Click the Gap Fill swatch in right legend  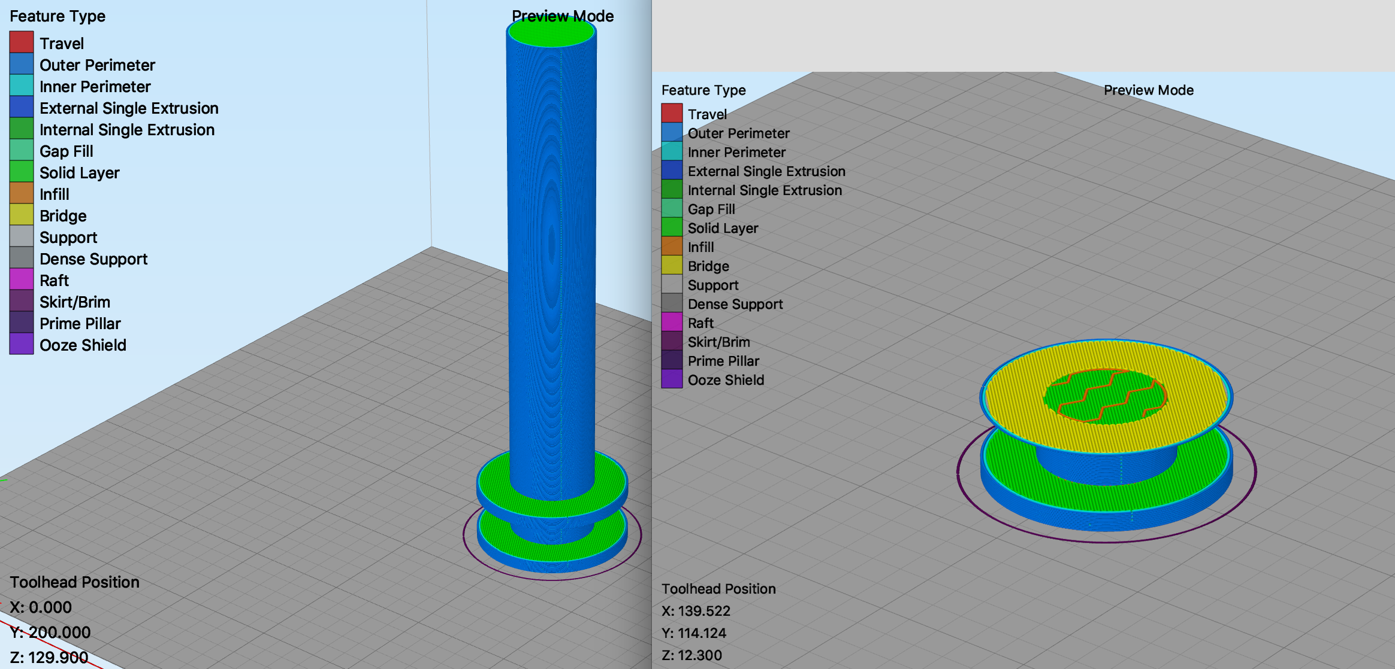(x=672, y=208)
